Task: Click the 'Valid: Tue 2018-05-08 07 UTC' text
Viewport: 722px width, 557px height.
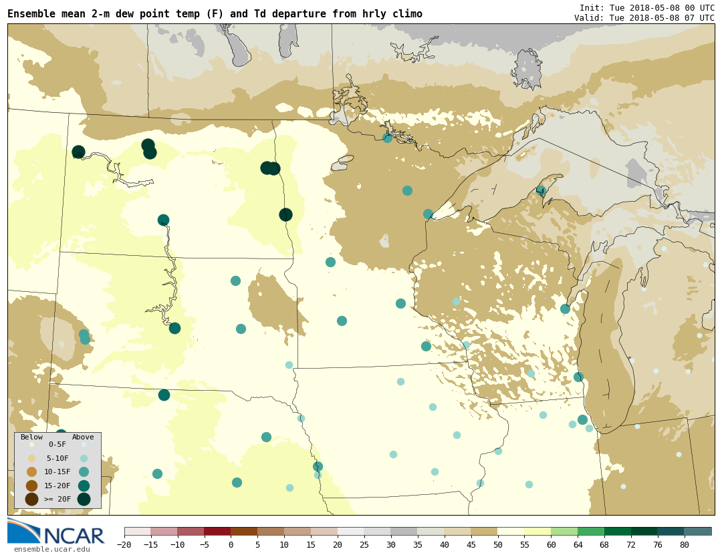Action: [644, 18]
